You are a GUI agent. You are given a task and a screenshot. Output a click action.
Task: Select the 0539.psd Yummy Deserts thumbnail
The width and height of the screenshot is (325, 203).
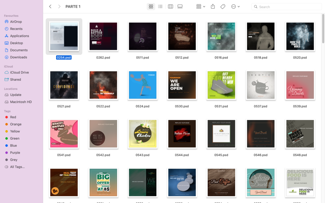pyautogui.click(x=300, y=85)
